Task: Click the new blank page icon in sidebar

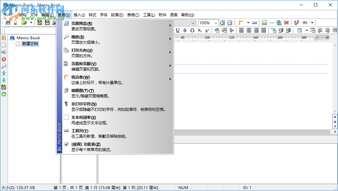Action: 4,45
